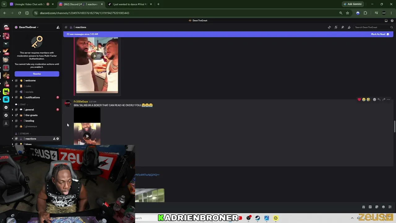396x223 pixels.
Task: Open Discord help question mark icon
Action: coord(392,20)
